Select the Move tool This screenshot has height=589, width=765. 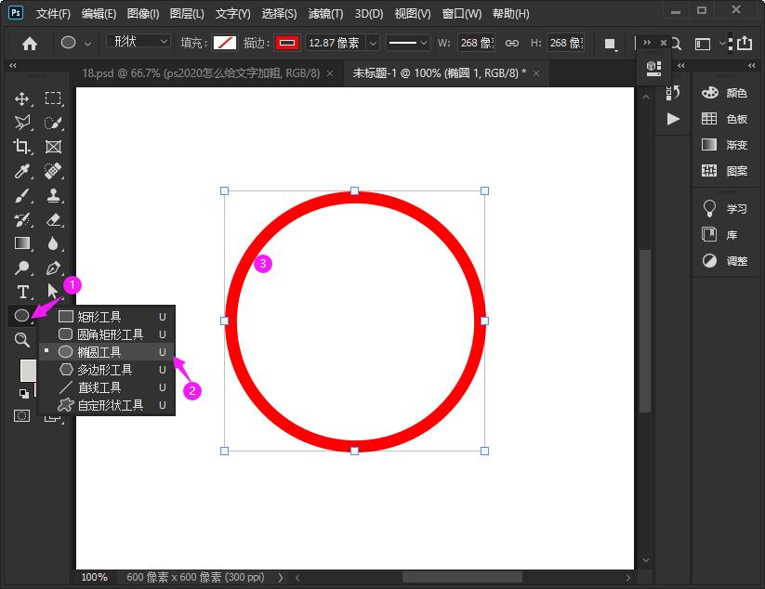click(22, 98)
